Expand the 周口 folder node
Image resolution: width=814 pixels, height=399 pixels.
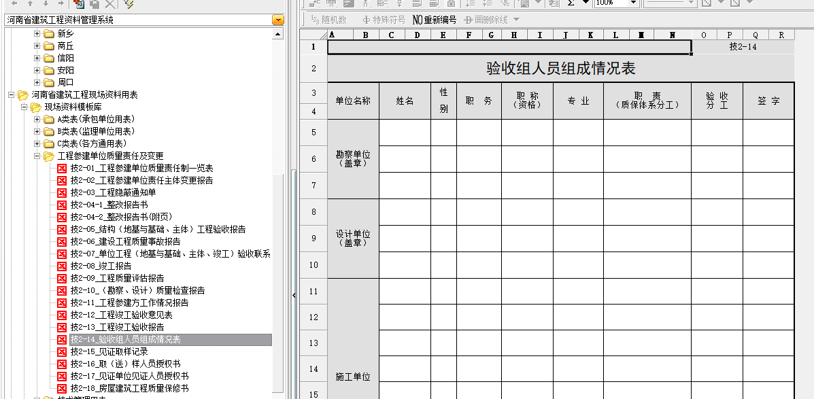(37, 82)
